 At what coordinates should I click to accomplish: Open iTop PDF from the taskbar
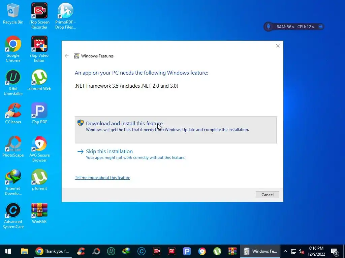click(187, 251)
